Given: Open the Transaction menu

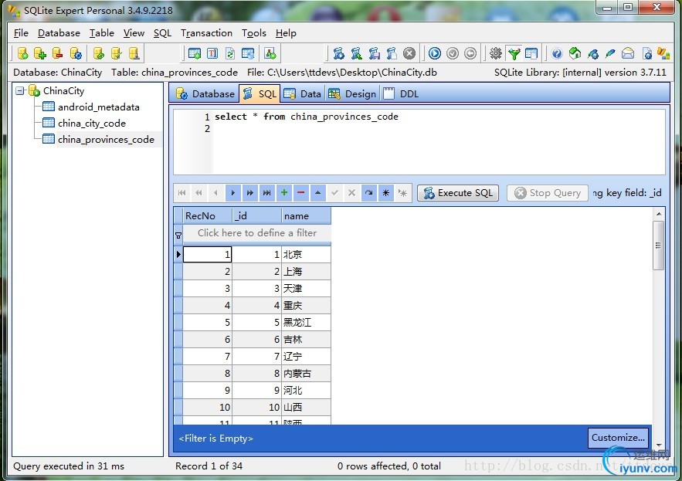Looking at the screenshot, I should click(206, 33).
